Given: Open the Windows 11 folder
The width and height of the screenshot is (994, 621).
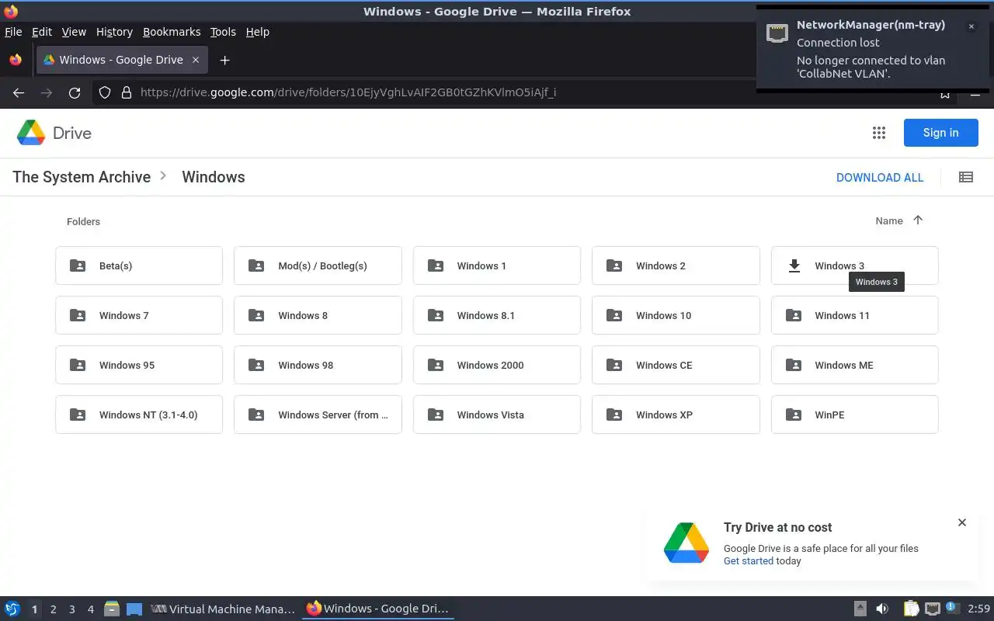Looking at the screenshot, I should 854,315.
